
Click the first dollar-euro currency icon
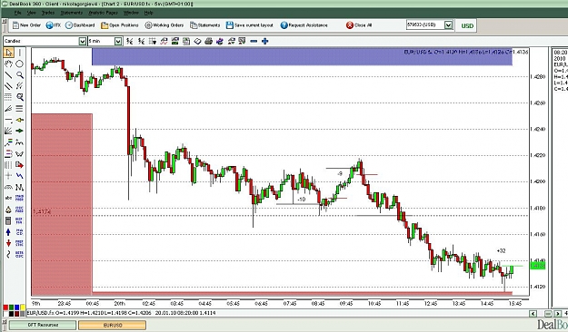click(x=130, y=41)
